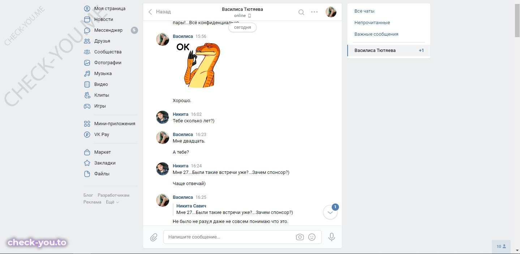Image resolution: width=520 pixels, height=254 pixels.
Task: Click the OK dinosaur sticker
Action: click(x=198, y=65)
